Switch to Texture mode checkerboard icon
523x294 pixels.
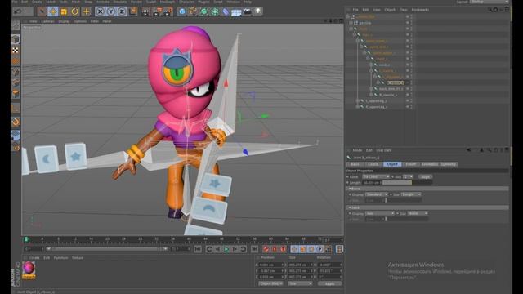[x=16, y=51]
